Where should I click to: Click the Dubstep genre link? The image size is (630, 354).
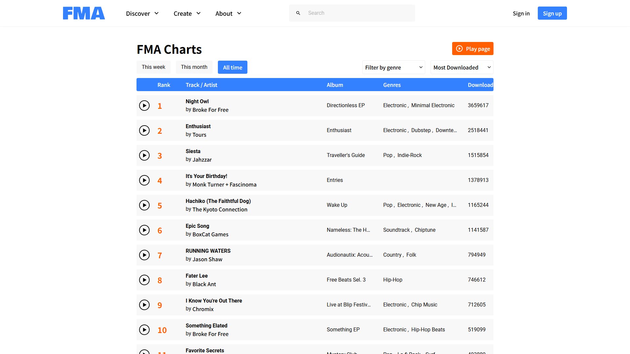pos(421,130)
